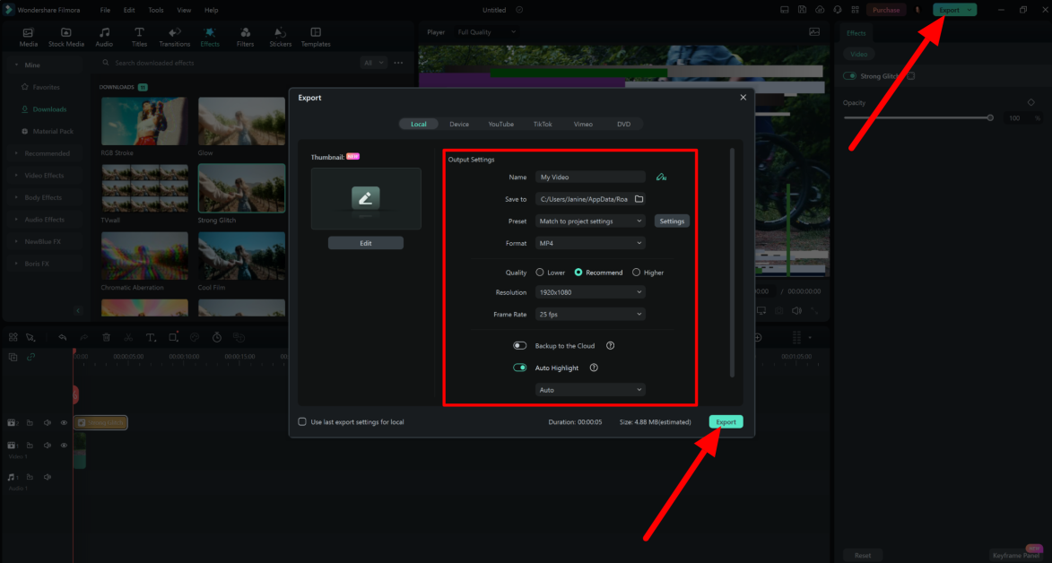Select the Higher quality radio button
The height and width of the screenshot is (563, 1052).
[636, 272]
